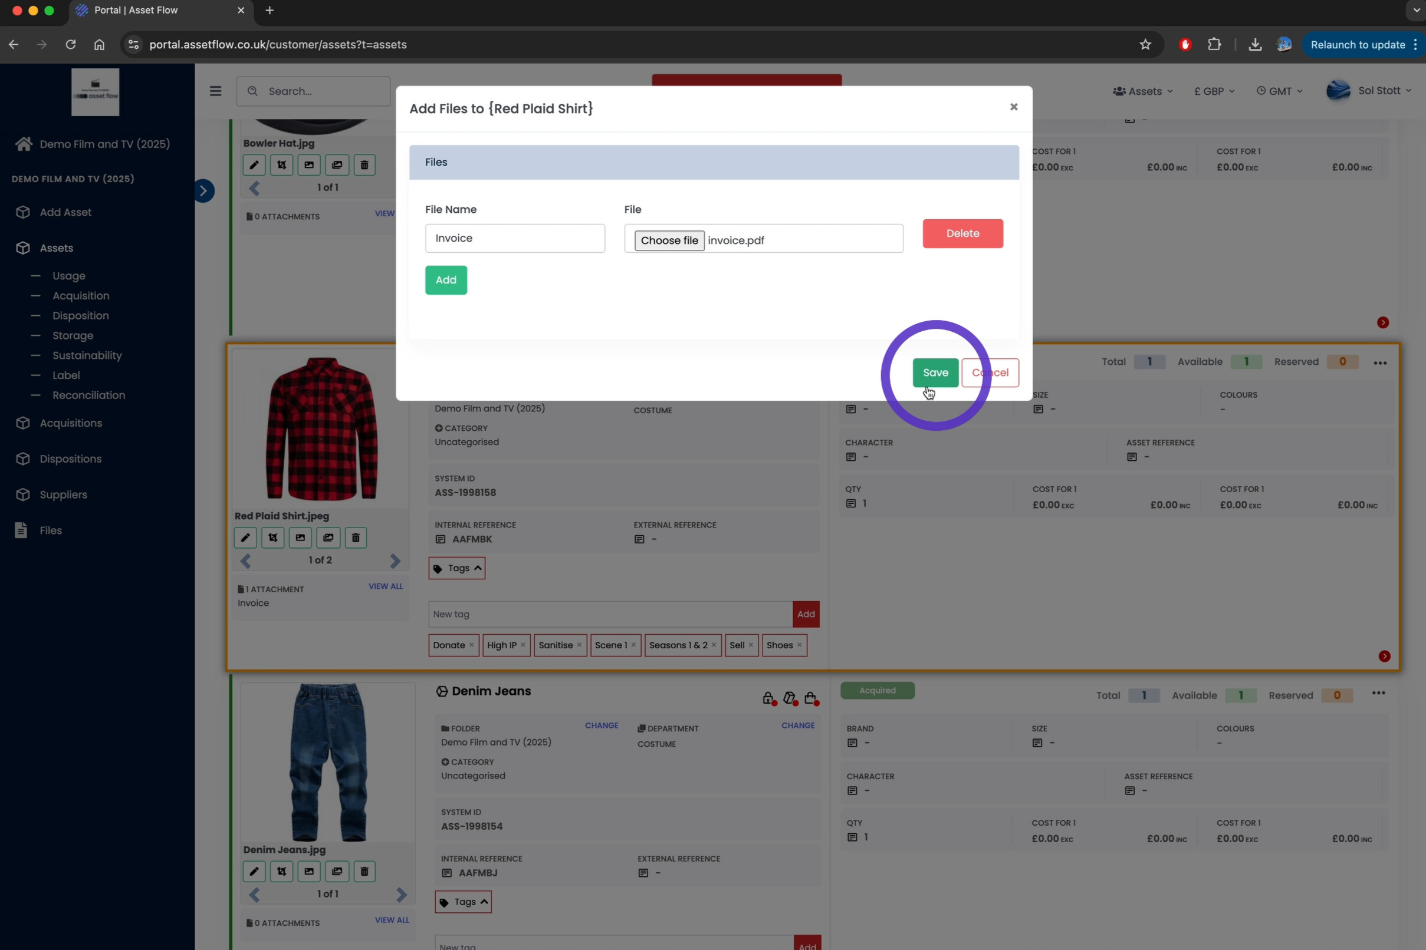The image size is (1426, 950).
Task: Click Relaunch to update in Chrome
Action: pos(1358,45)
